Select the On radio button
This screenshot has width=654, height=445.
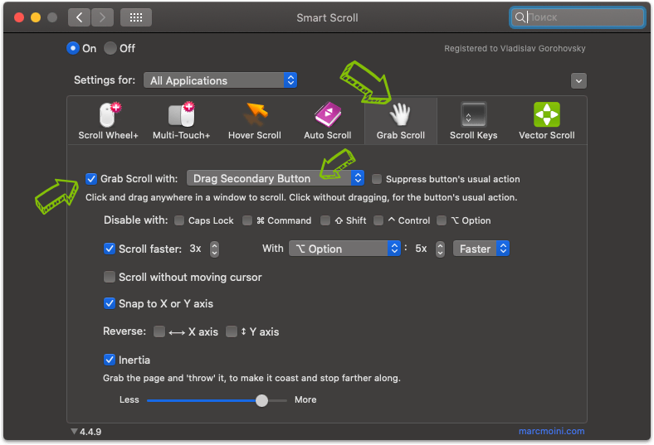tap(73, 48)
